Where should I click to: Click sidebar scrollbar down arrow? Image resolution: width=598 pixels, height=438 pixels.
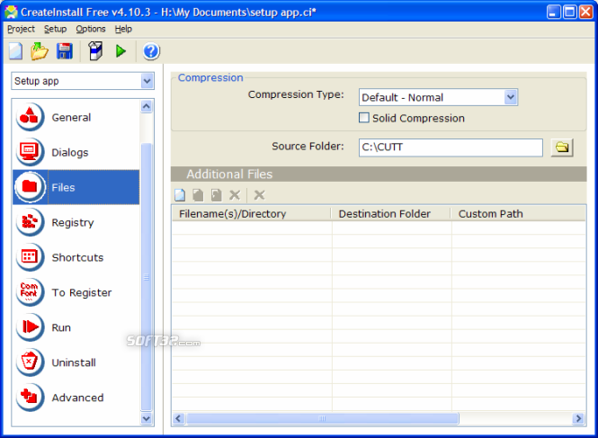[x=147, y=418]
